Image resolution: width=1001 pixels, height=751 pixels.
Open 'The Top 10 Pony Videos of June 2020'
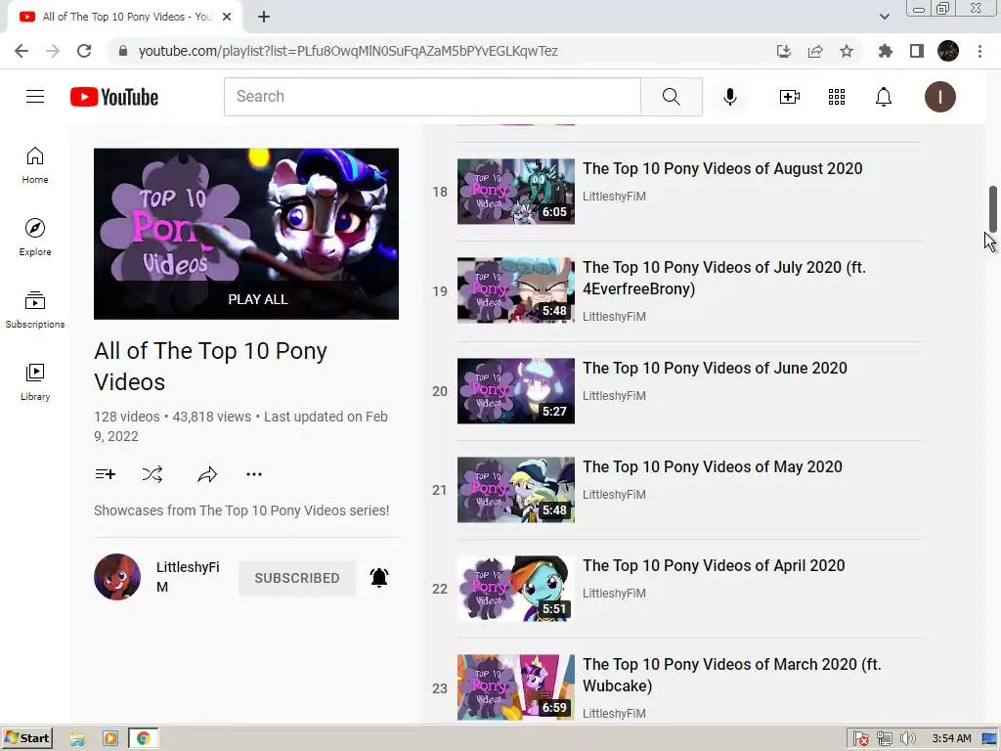click(x=715, y=368)
